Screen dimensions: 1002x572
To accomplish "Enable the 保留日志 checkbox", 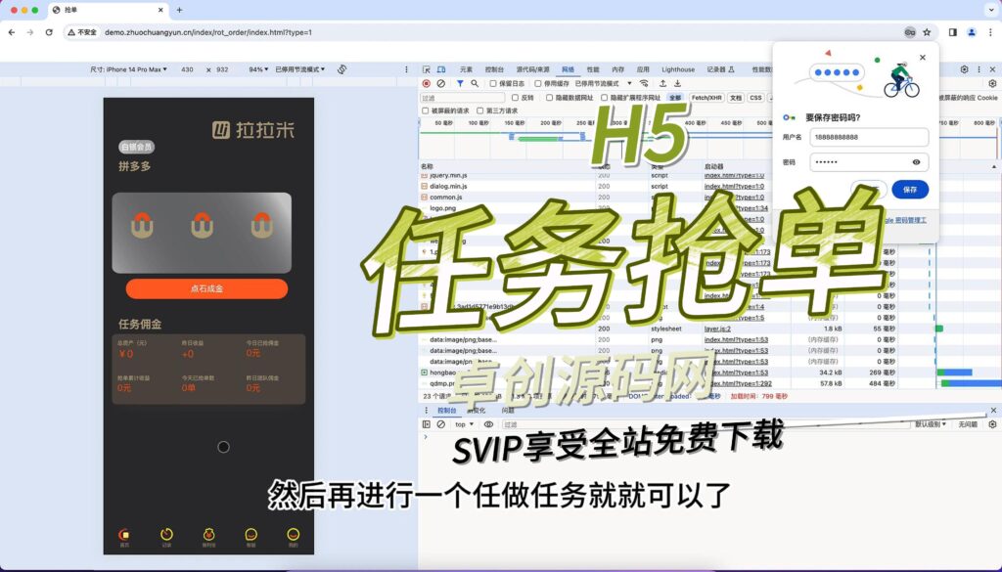I will point(493,84).
